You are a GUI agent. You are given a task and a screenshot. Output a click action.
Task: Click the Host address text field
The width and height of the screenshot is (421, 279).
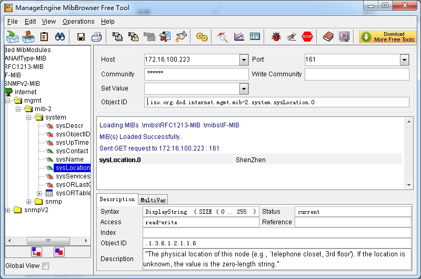[192, 59]
